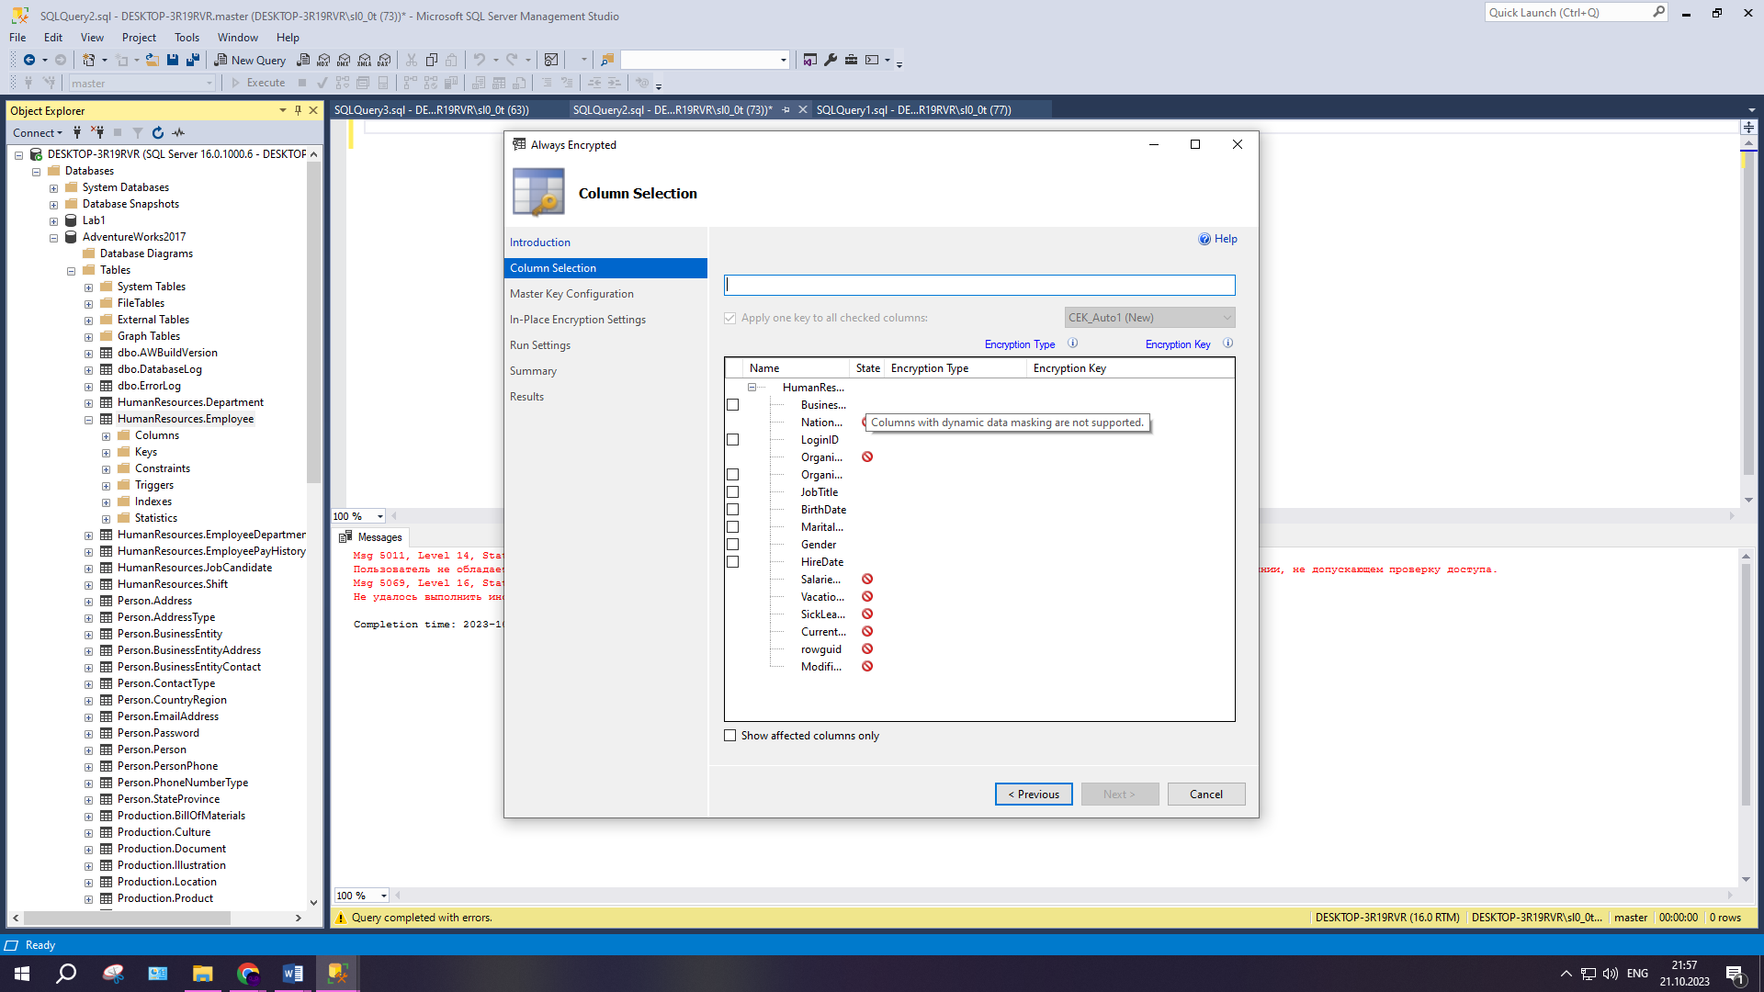Open the Window menu

(x=237, y=38)
